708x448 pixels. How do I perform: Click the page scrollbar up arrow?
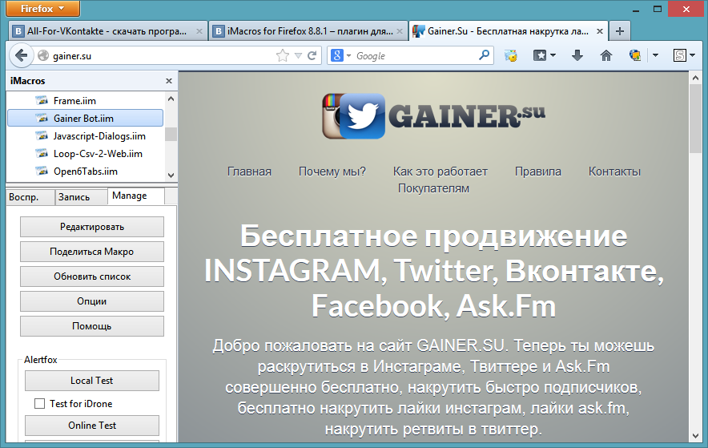click(x=695, y=78)
